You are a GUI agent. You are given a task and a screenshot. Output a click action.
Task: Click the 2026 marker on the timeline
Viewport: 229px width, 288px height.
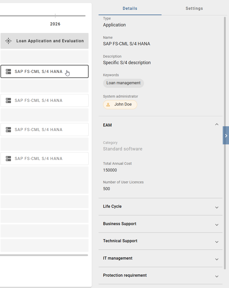(55, 24)
